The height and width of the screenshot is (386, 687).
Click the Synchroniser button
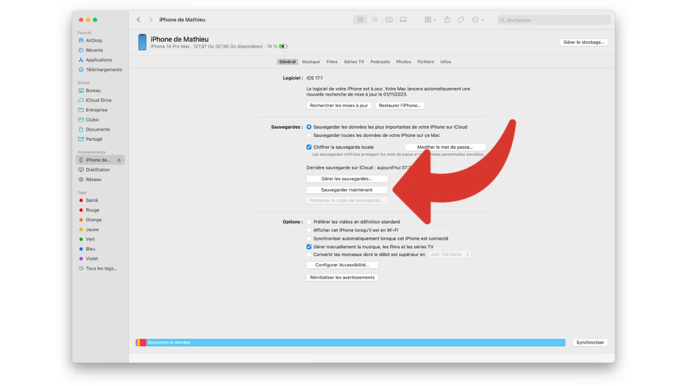[x=590, y=343]
